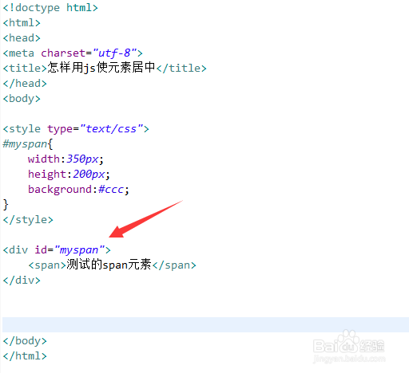
Task: Click the #myspan{ selector line
Action: [x=28, y=144]
